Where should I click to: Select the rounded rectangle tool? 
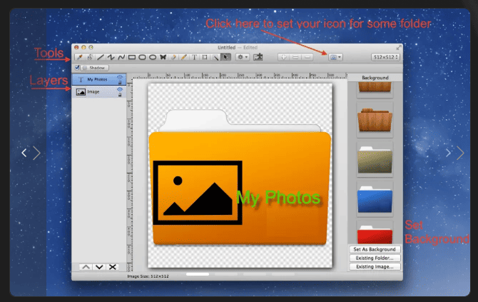[x=142, y=57]
